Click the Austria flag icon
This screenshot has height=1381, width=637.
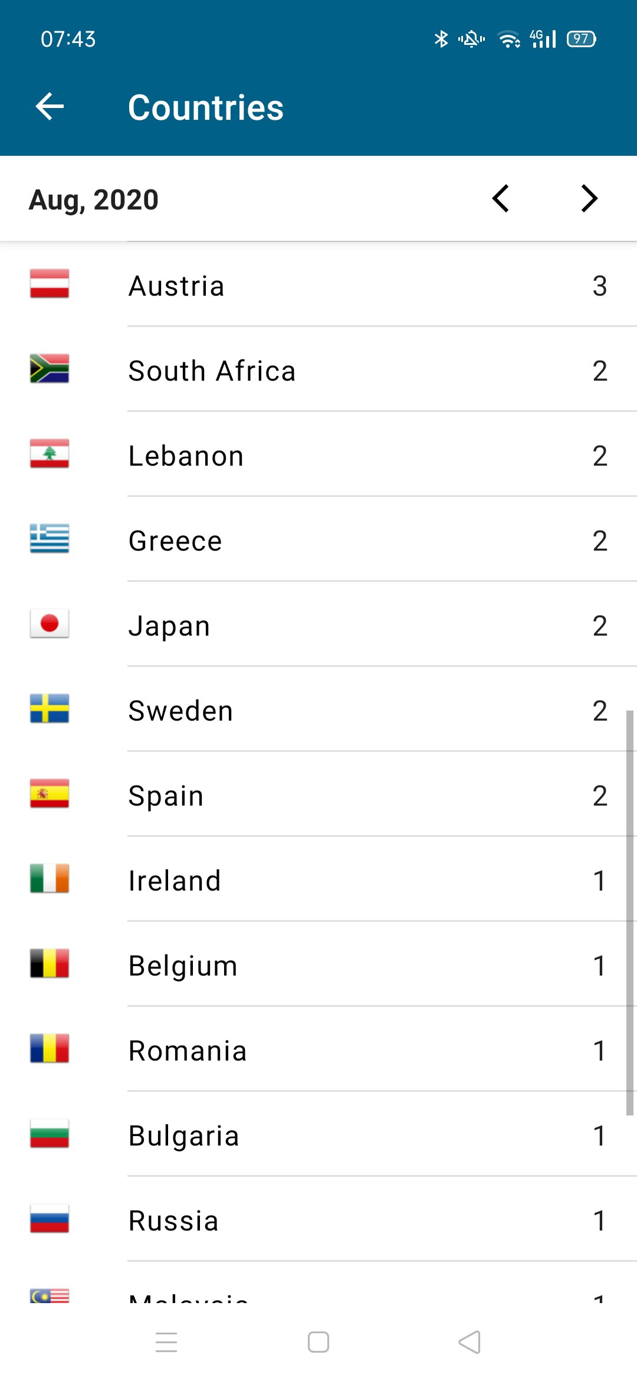point(50,284)
